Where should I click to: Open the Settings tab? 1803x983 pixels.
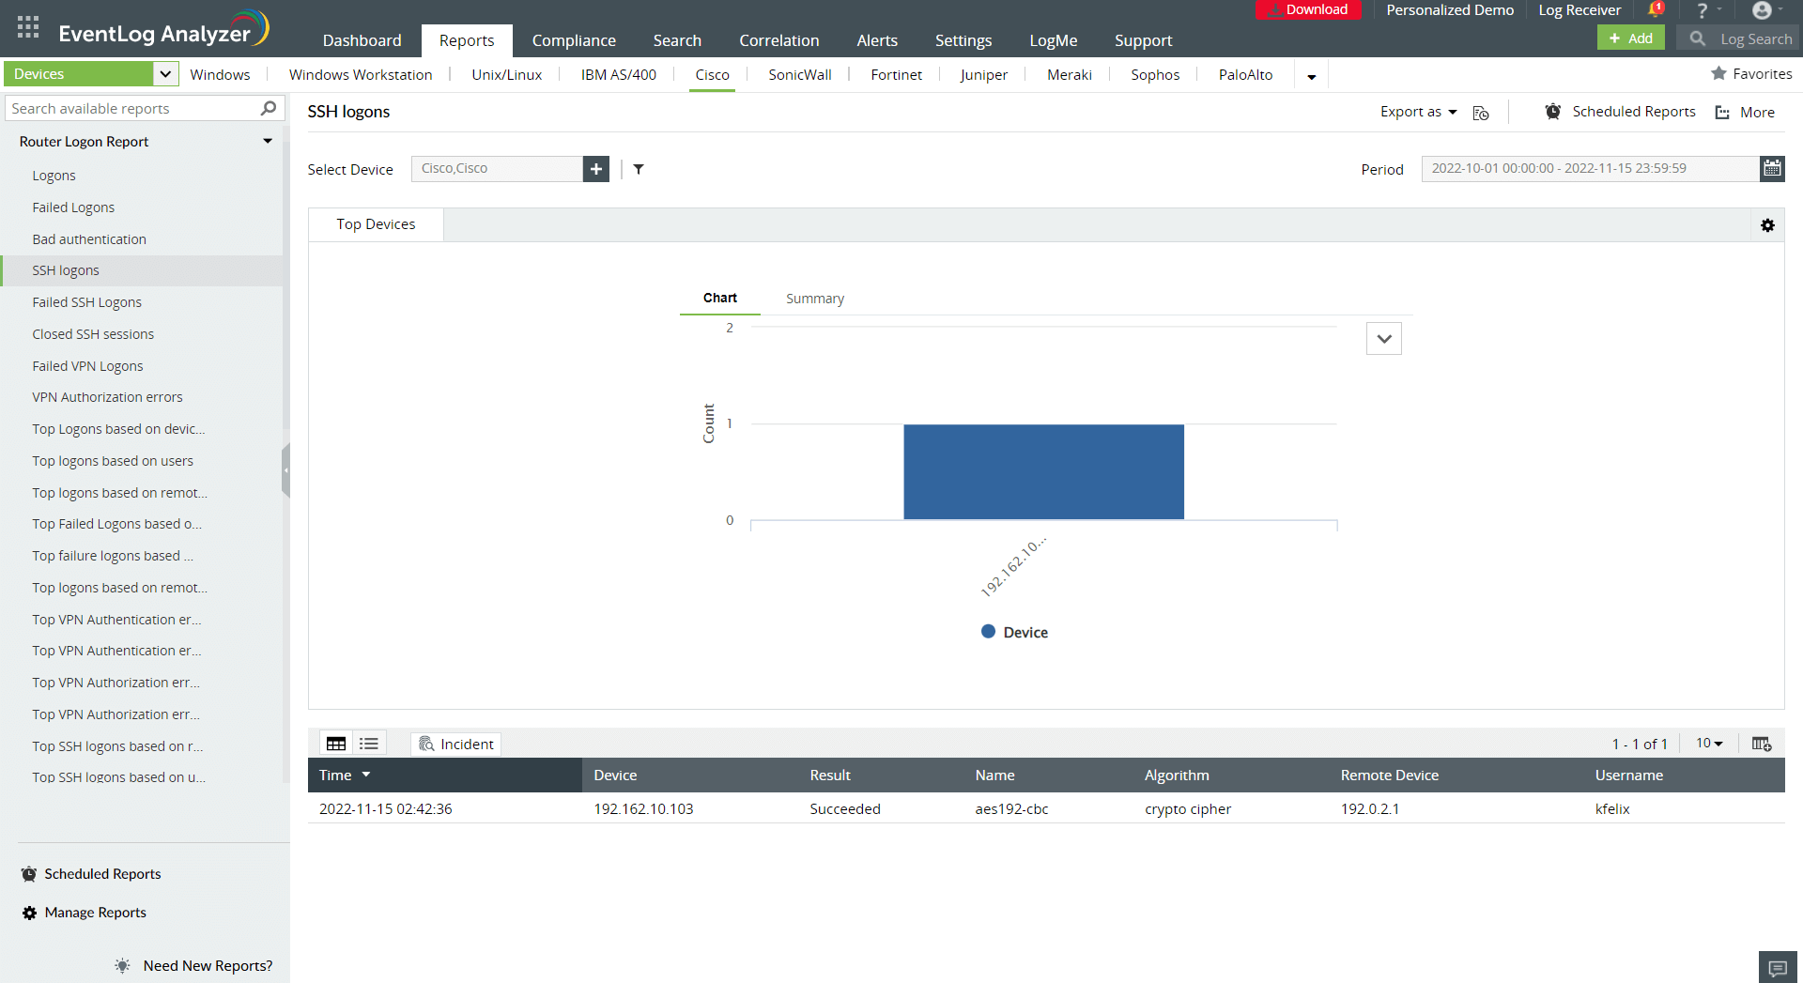click(963, 40)
